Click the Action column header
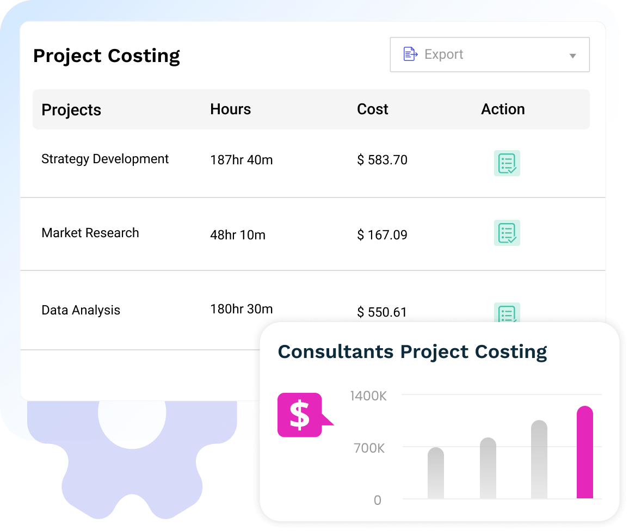629x531 pixels. [x=503, y=109]
